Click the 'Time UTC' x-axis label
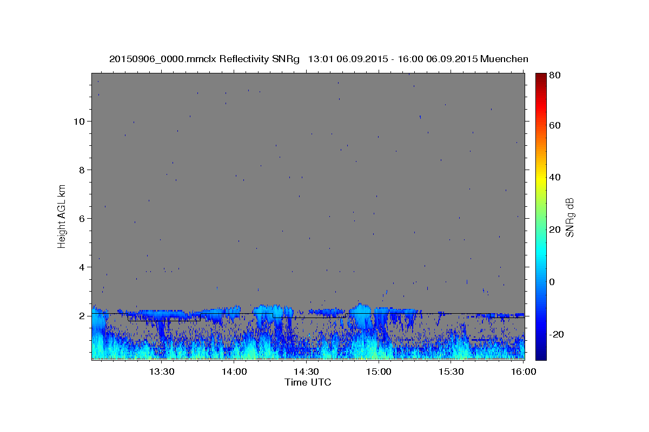Screen dimensions: 649x432 tap(308, 382)
